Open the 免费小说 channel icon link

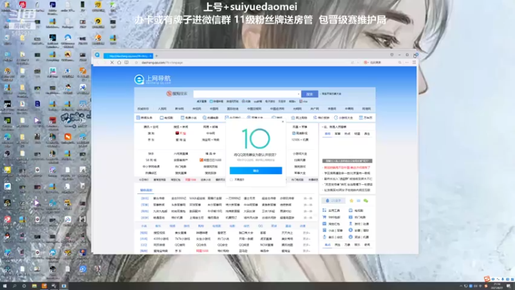[x=189, y=118]
